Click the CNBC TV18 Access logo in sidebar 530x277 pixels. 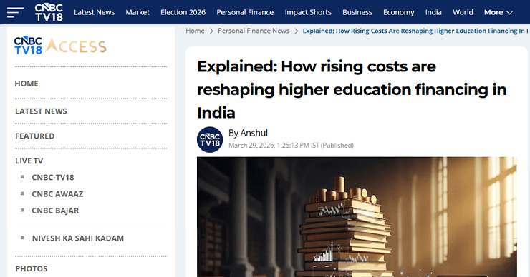tap(60, 46)
